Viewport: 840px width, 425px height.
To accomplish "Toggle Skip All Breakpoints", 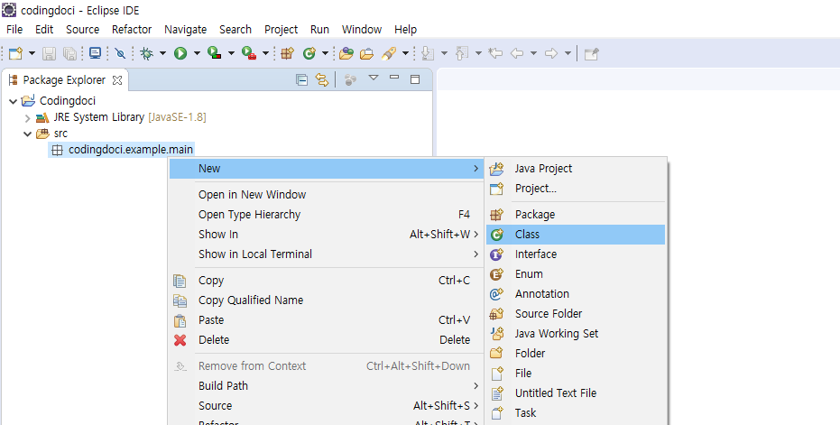I will (121, 53).
